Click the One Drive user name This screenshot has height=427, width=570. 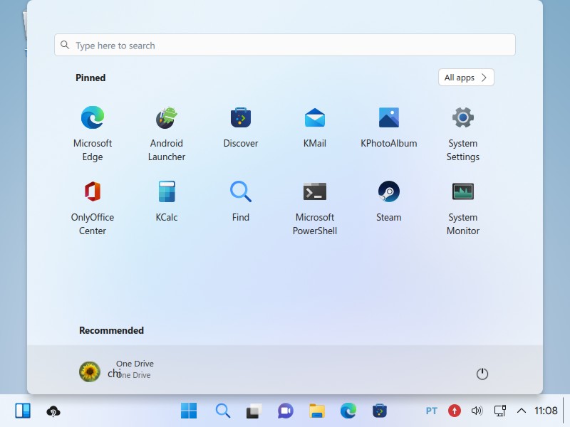click(135, 364)
